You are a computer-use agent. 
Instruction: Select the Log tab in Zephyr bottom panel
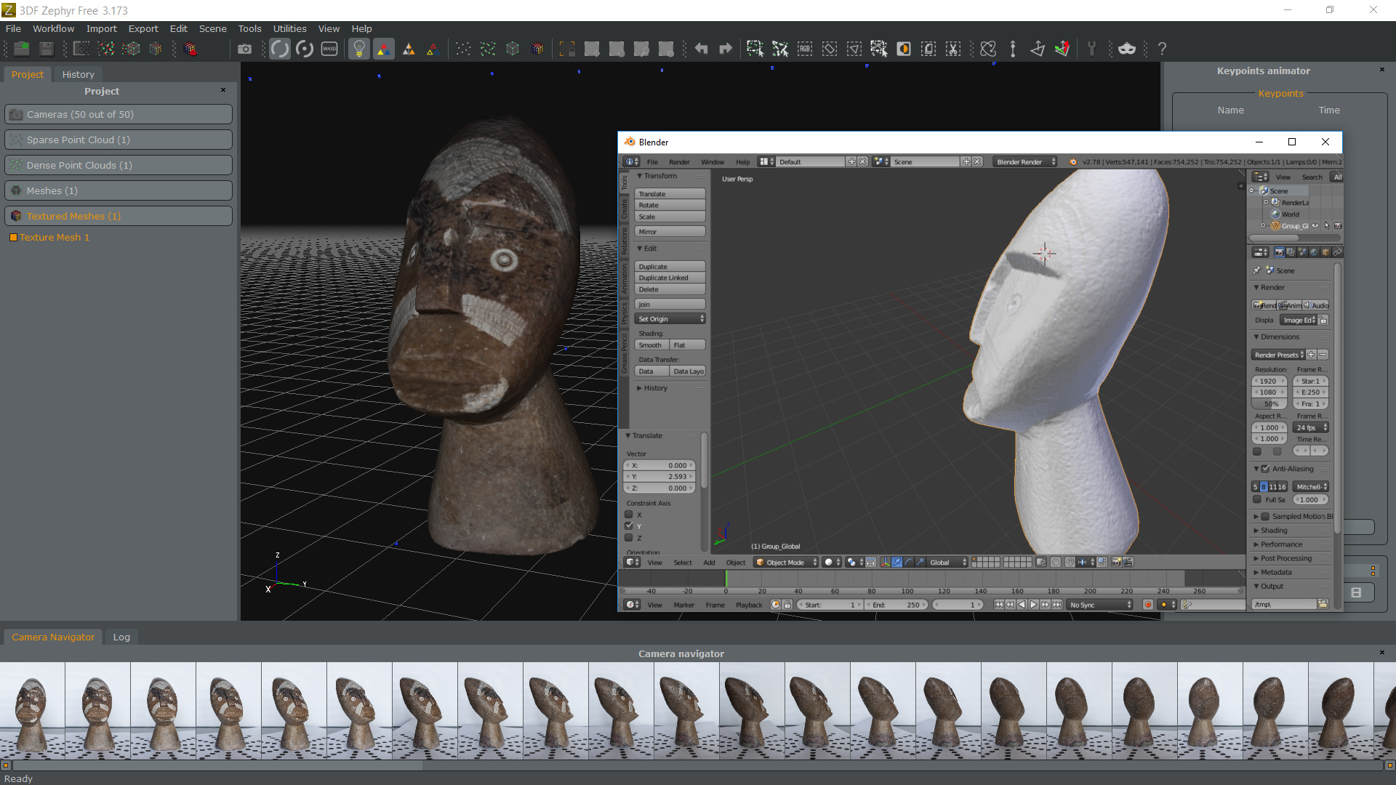pos(121,635)
